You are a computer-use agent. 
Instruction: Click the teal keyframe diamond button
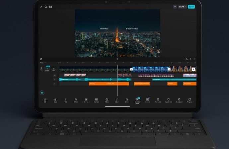click(42, 93)
